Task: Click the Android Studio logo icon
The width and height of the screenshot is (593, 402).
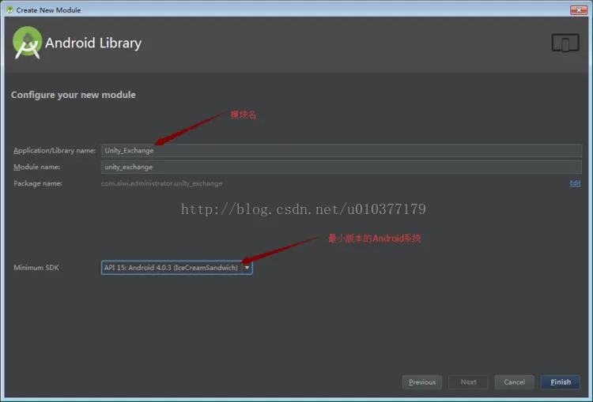Action: point(27,43)
